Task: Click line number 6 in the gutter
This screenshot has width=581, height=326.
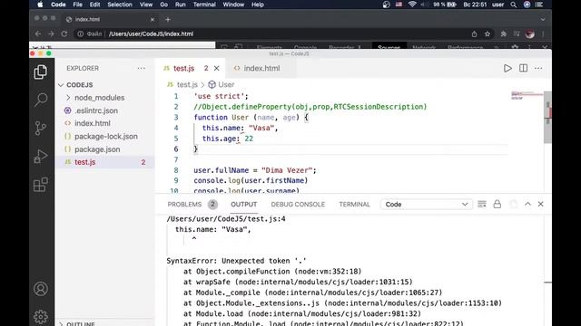Action: [176, 149]
